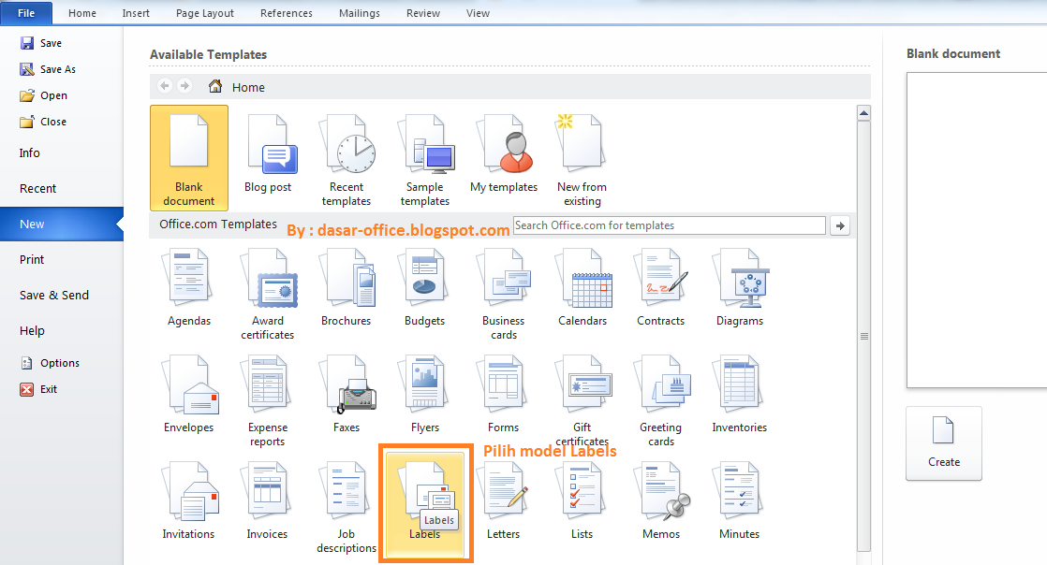1047x565 pixels.
Task: Switch to the Insert ribbon tab
Action: (x=136, y=13)
